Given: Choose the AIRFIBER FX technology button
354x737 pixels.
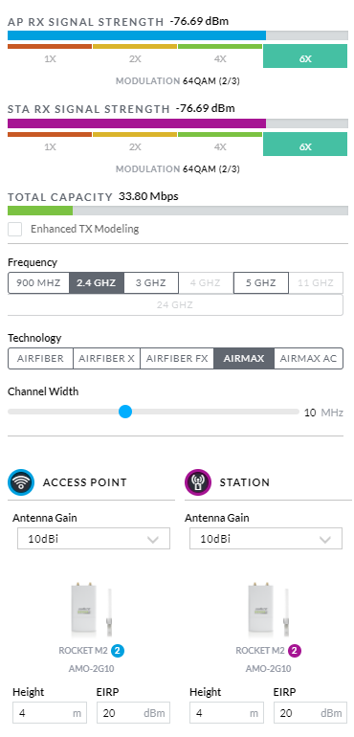Looking at the screenshot, I should coord(177,359).
